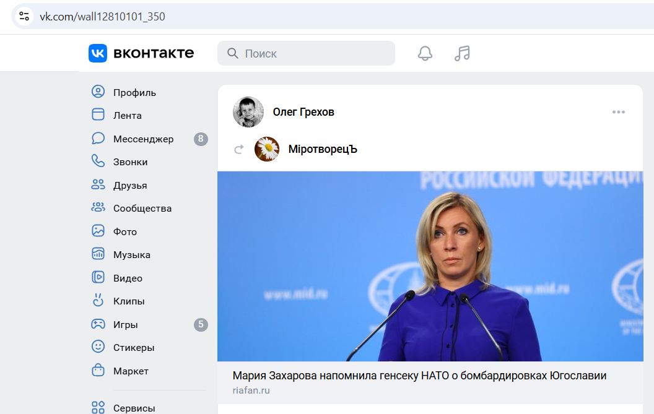Open the press conference article image
The image size is (654, 414).
[x=430, y=266]
